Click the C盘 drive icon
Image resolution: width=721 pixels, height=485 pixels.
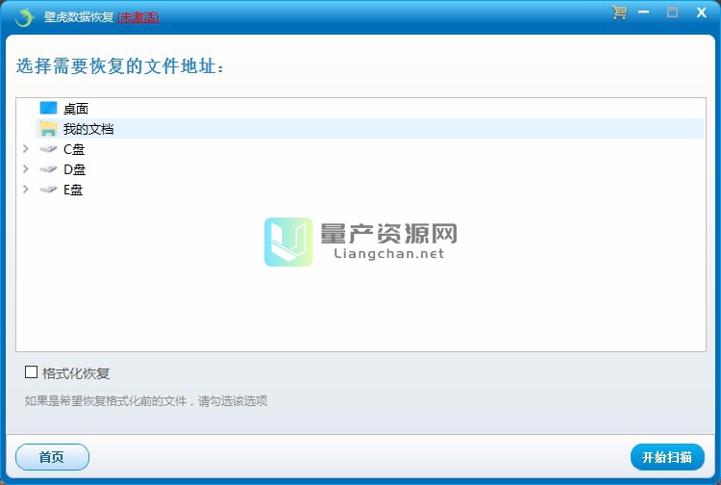[48, 148]
